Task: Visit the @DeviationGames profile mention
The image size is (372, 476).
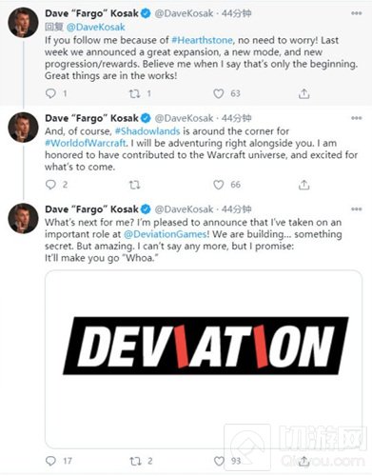Action: (166, 234)
